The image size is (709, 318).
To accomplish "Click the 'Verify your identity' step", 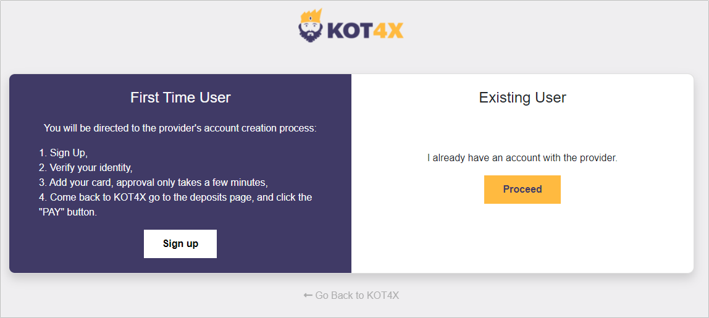I will [86, 167].
